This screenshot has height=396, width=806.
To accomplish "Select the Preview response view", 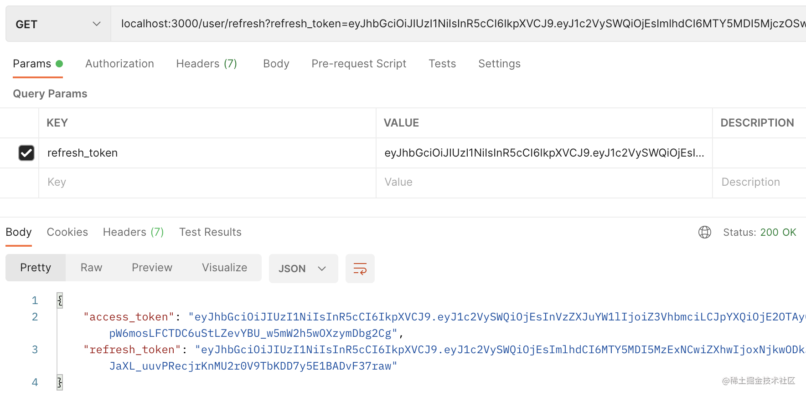I will click(152, 268).
